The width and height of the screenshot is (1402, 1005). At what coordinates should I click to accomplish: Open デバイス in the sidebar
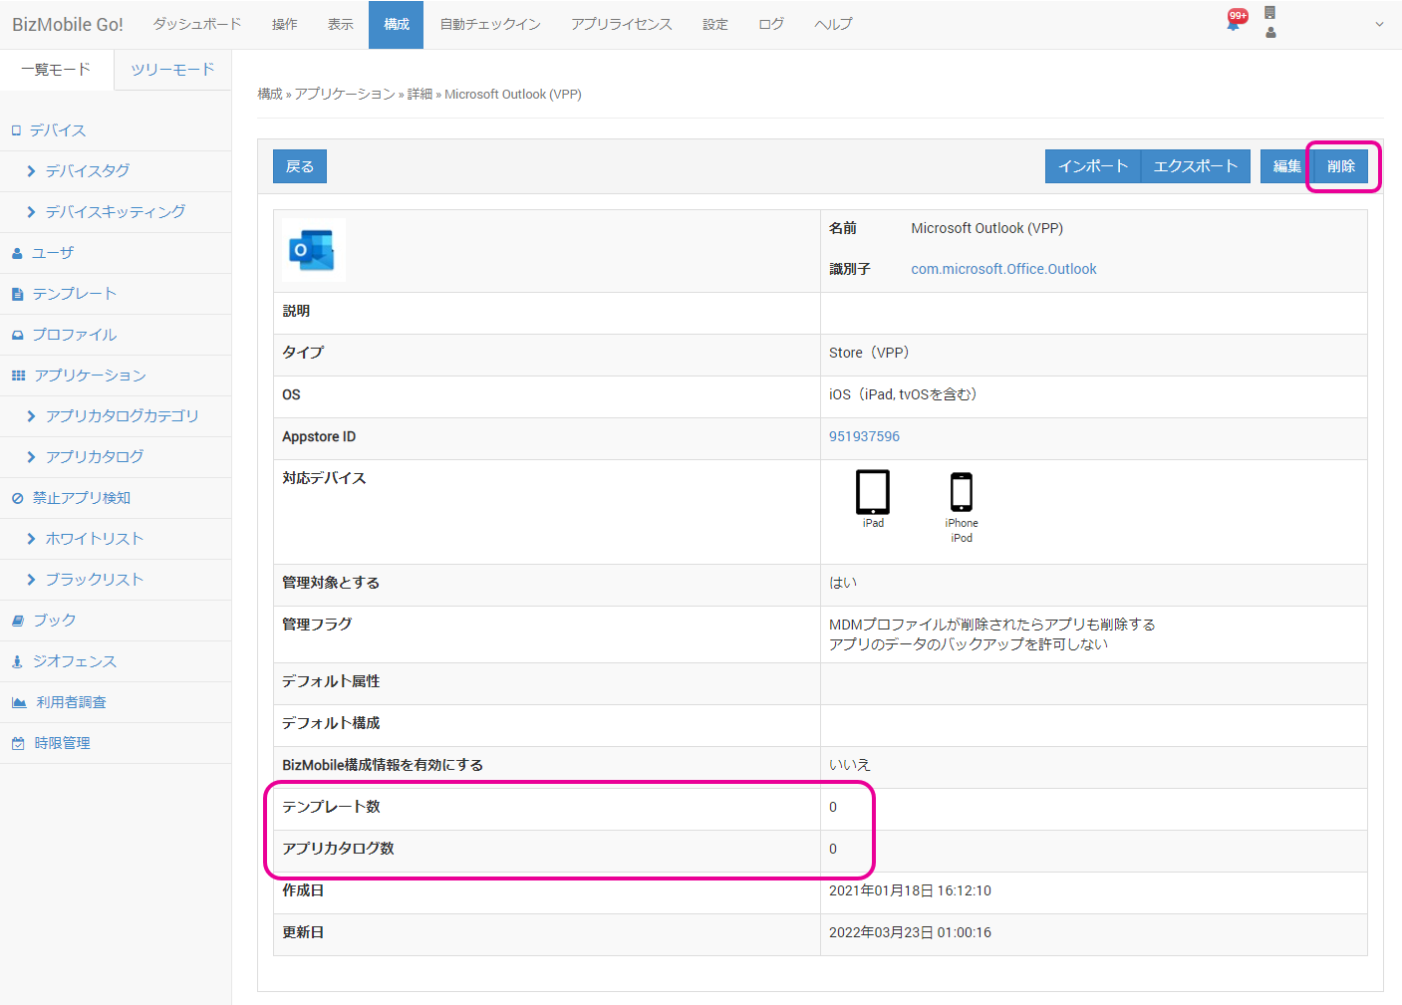tap(58, 130)
